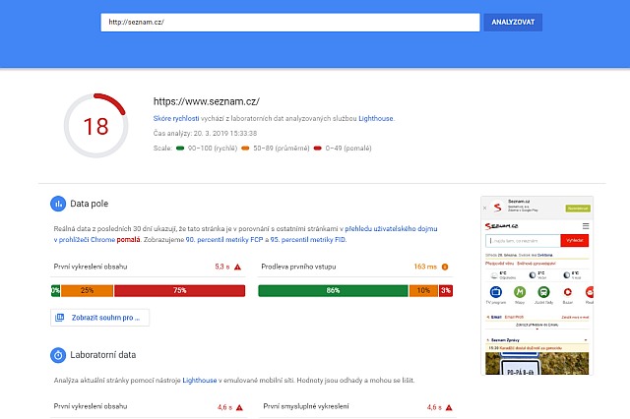
Task: Click the Čas analýzy timestamp text
Action: [205, 133]
